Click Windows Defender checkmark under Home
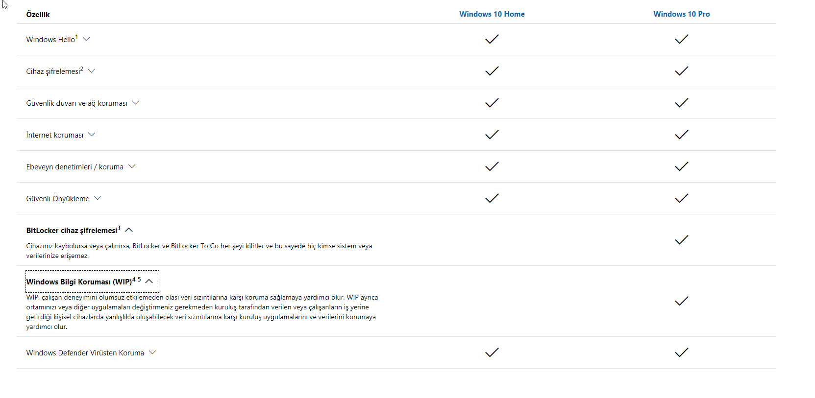815x398 pixels. (492, 352)
